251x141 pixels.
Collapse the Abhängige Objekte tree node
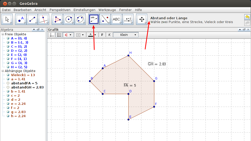[3, 71]
